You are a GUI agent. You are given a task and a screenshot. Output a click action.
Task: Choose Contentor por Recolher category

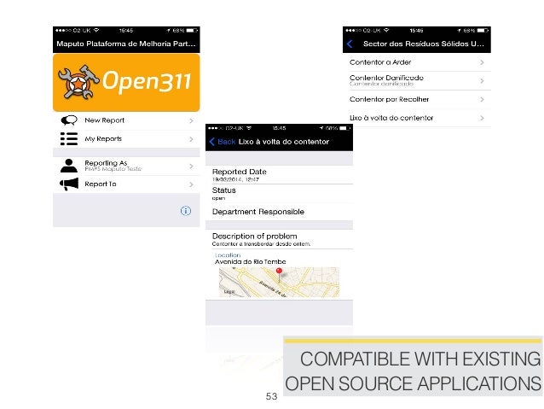click(x=417, y=99)
